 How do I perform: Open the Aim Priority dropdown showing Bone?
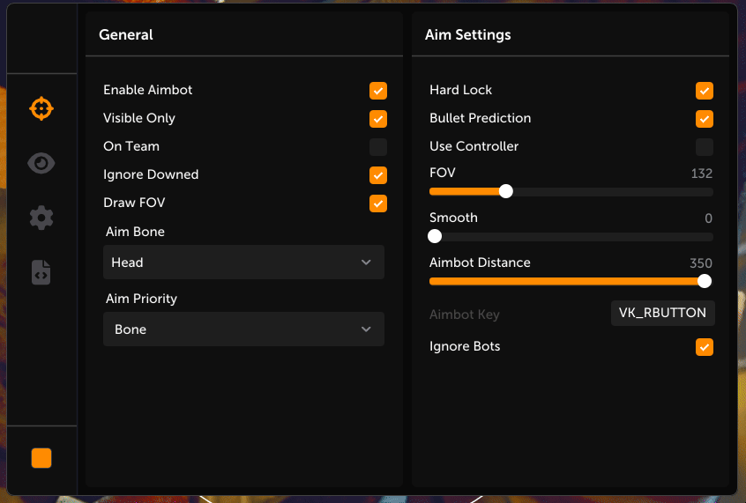pos(243,329)
